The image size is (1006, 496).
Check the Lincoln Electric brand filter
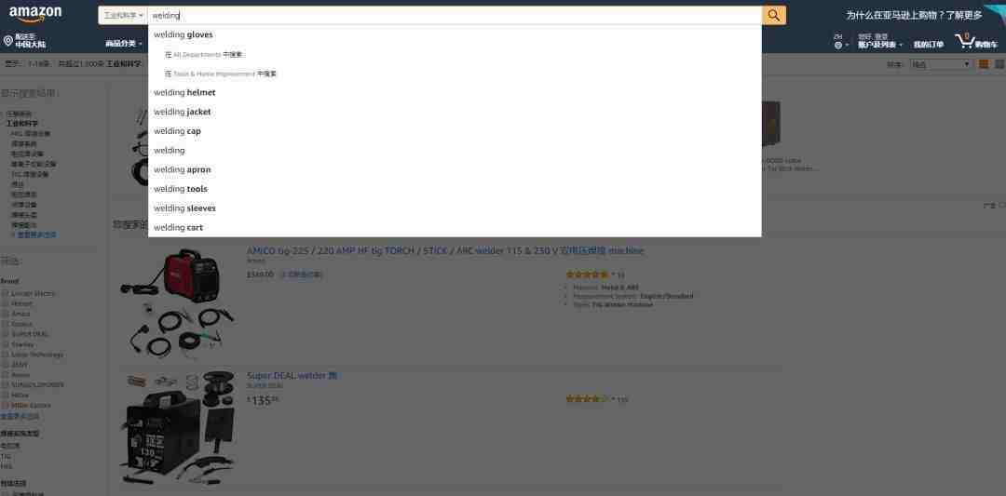[6, 293]
